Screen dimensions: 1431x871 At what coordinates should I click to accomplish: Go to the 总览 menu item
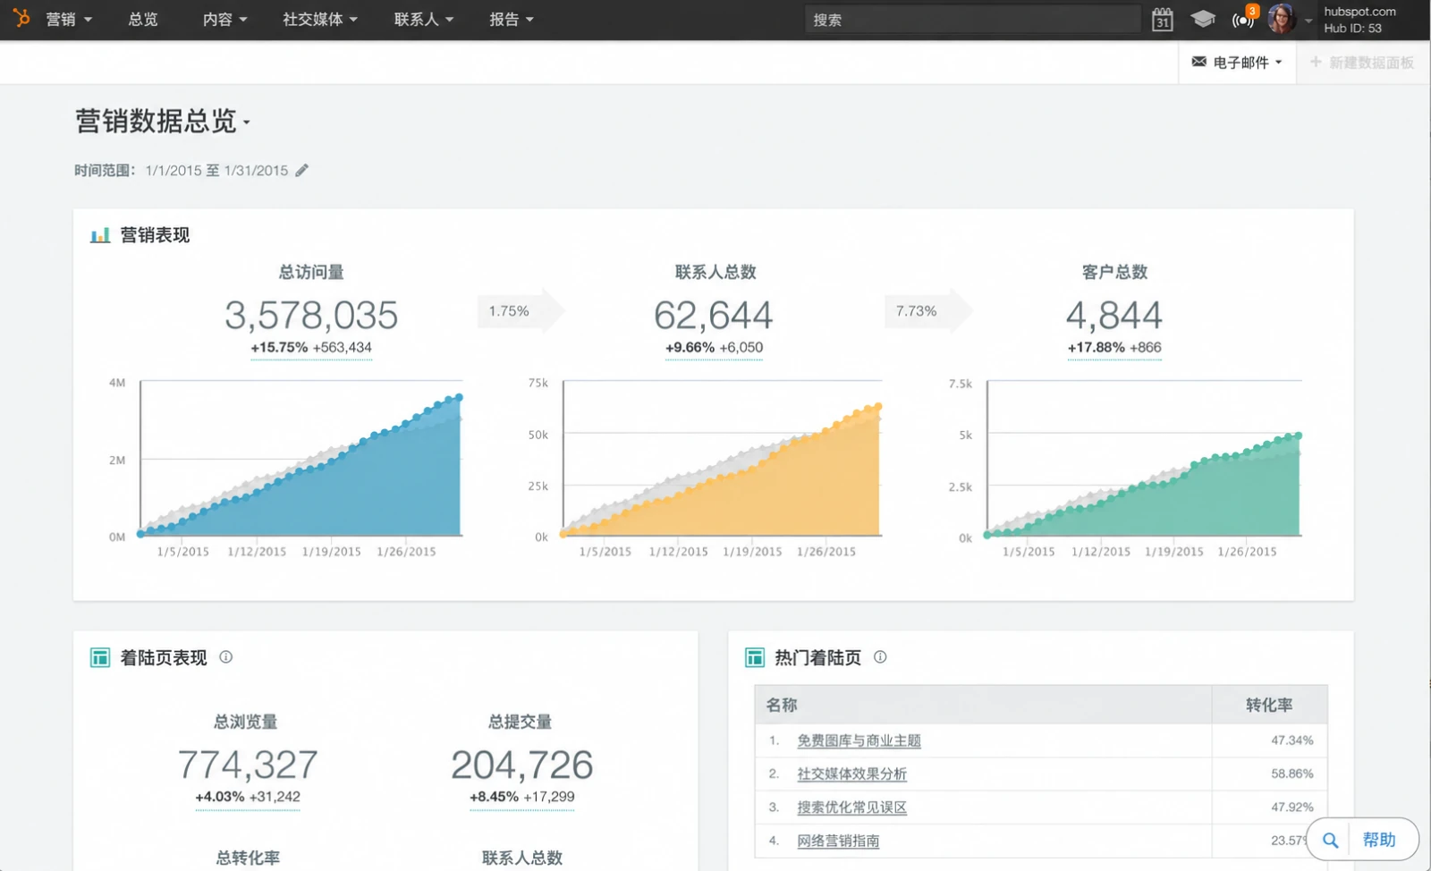coord(143,19)
